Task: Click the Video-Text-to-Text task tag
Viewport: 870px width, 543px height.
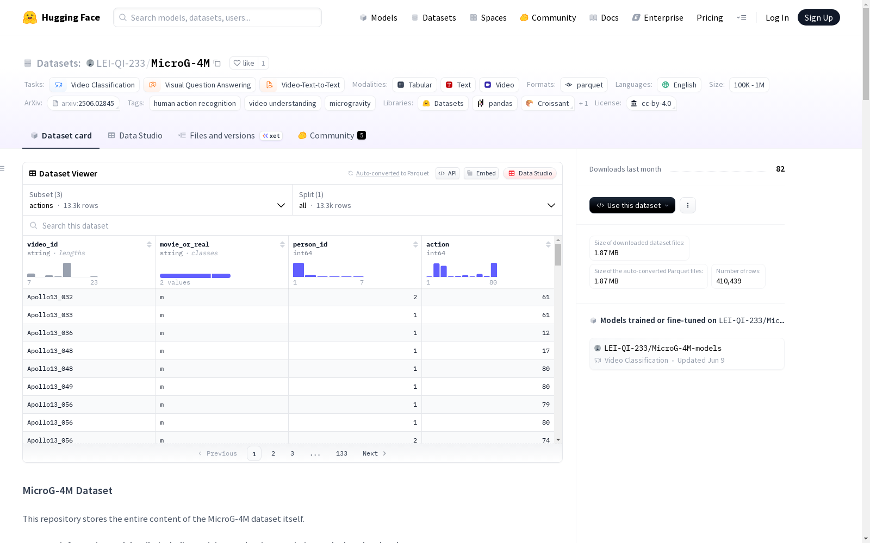Action: coord(302,85)
